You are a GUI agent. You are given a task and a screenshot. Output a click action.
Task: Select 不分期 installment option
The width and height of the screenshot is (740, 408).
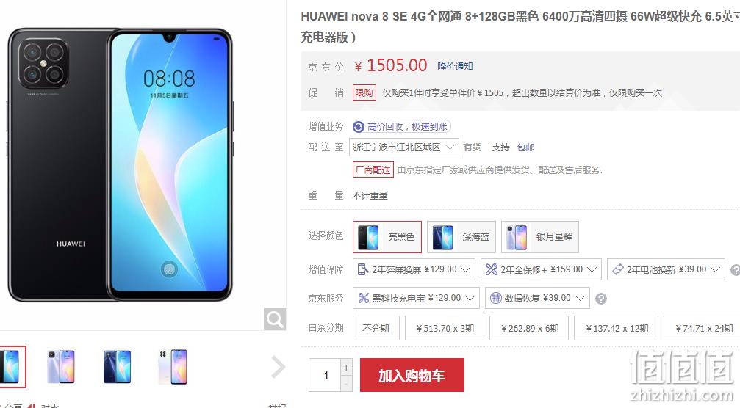[376, 328]
